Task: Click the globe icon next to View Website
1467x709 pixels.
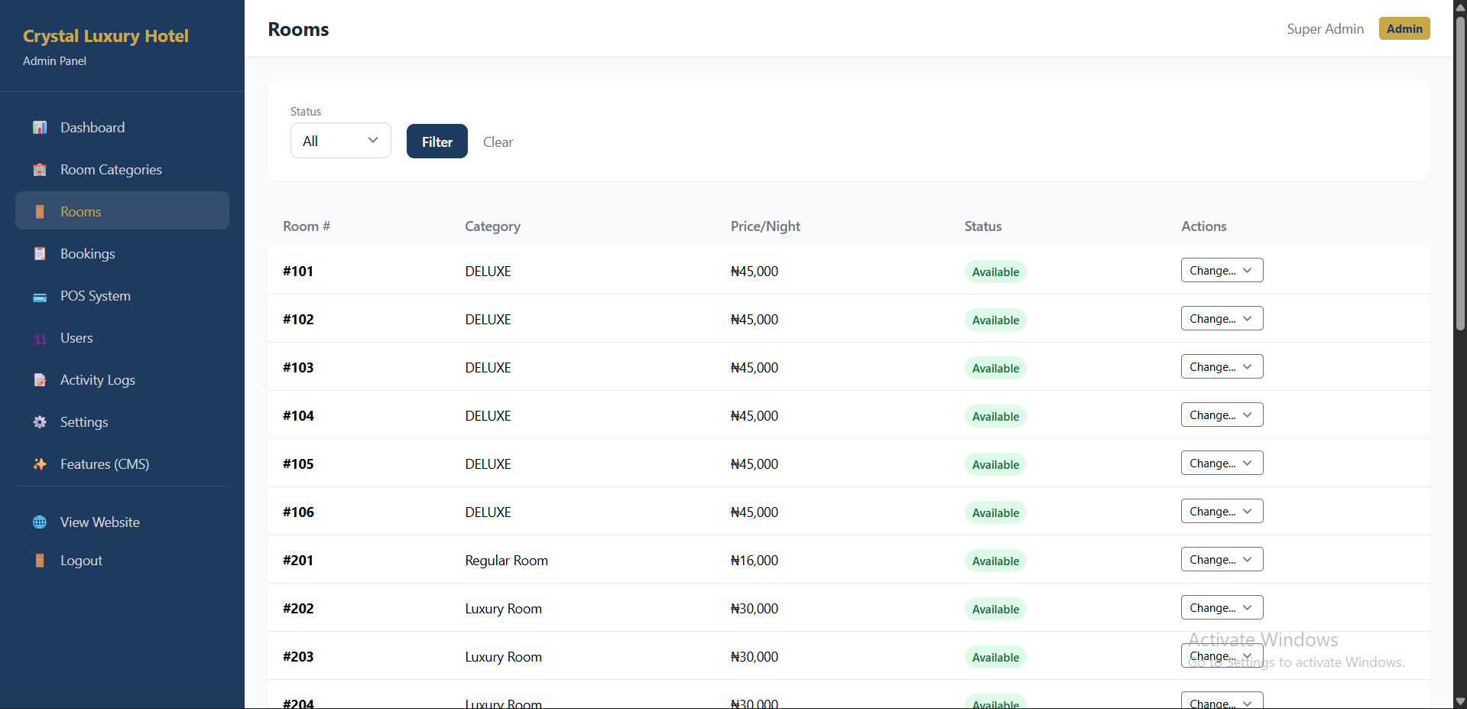Action: coord(39,522)
